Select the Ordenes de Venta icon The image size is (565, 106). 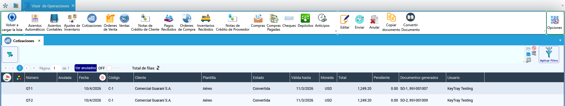(x=110, y=22)
